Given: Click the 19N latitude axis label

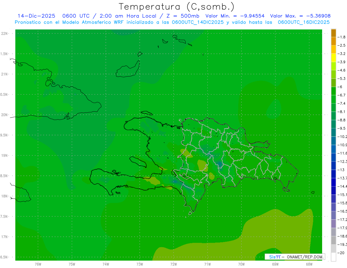Looking at the screenshot, I should pyautogui.click(x=5, y=156).
